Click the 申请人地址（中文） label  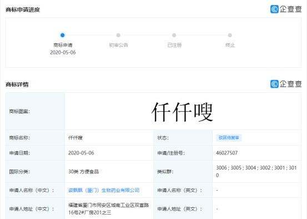[x=31, y=209]
